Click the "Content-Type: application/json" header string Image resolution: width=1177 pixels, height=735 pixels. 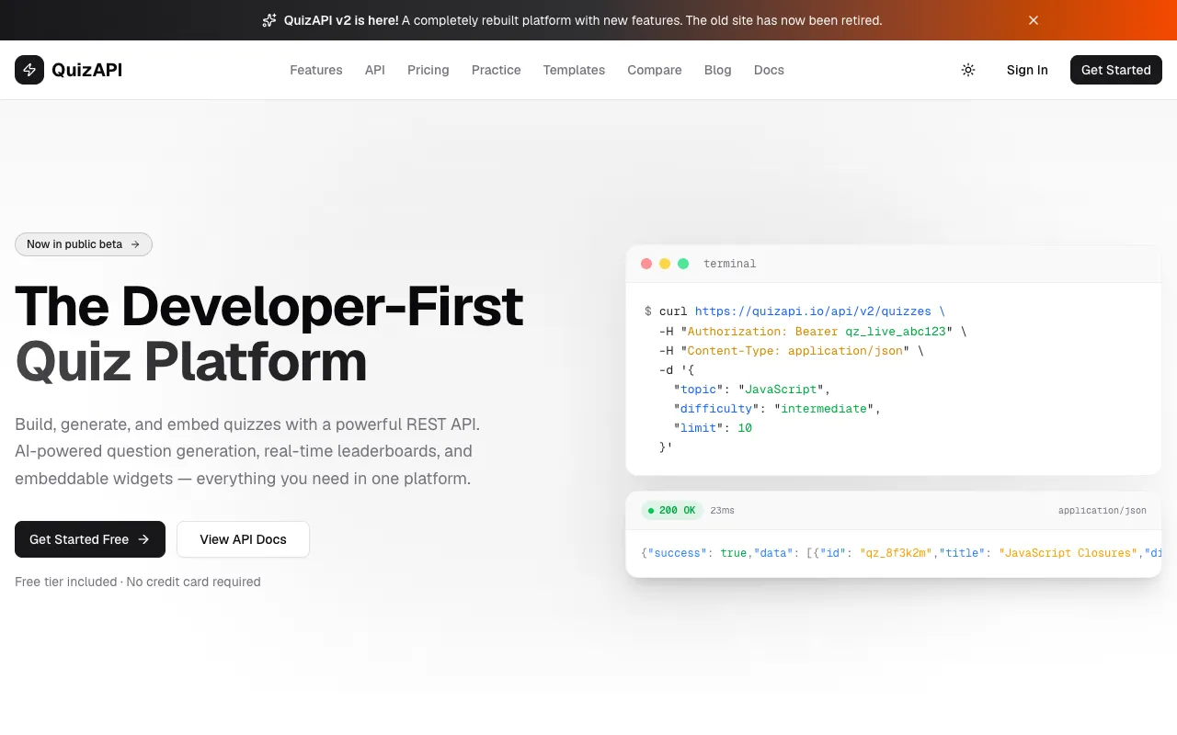pyautogui.click(x=795, y=350)
